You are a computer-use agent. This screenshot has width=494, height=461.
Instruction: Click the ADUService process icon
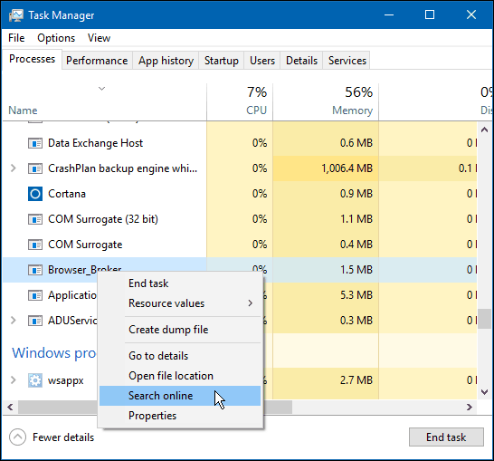tap(35, 321)
